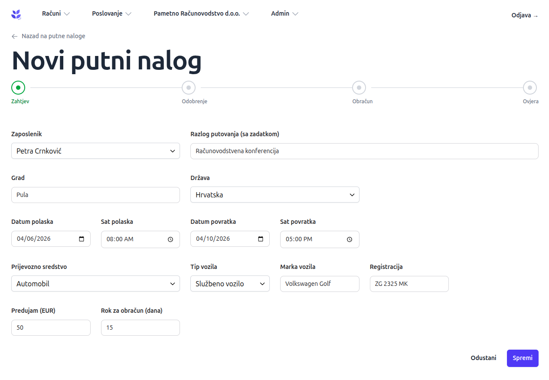Screen dimensions: 549x380
Task: Click inside the Grad input field
Action: coord(95,195)
